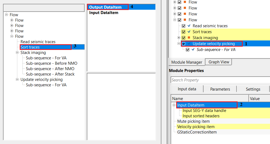Screen dimensions: 270x144
Task: Open the Parameters tab
Action: coord(220,89)
